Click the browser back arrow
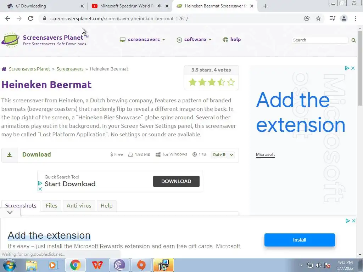Viewport: 363px width, 272px height. (x=8, y=18)
